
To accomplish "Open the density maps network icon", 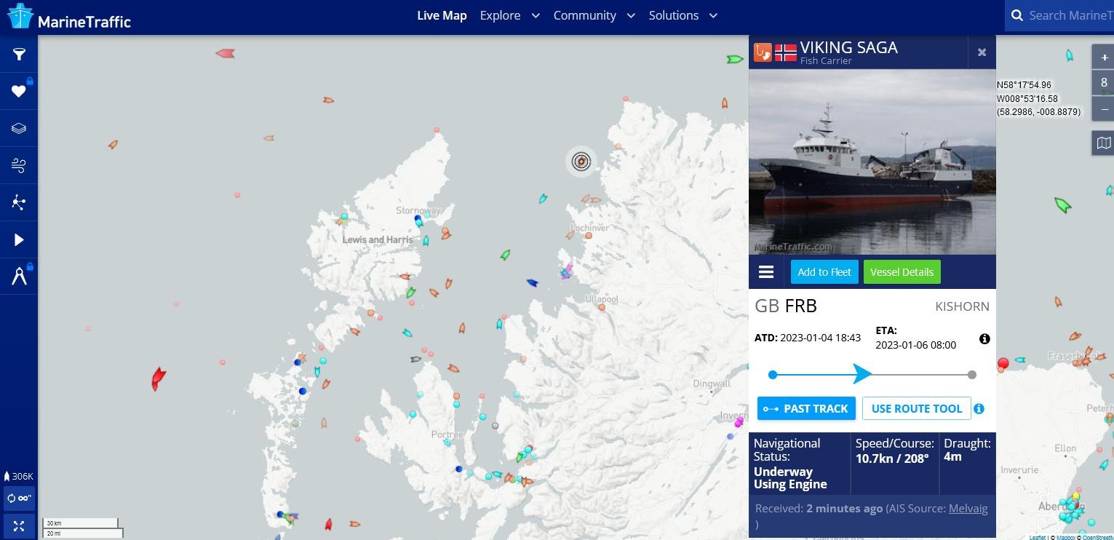I will coord(19,203).
